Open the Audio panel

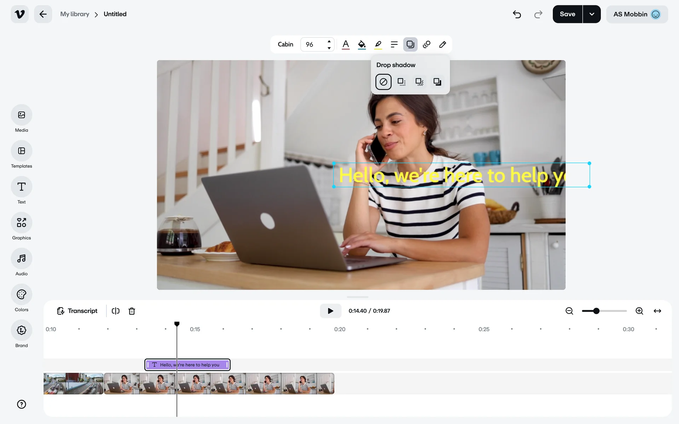point(22,259)
